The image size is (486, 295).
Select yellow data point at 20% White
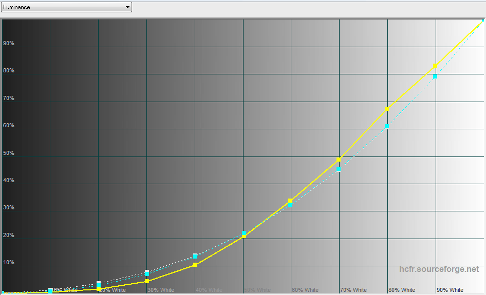[99, 289]
